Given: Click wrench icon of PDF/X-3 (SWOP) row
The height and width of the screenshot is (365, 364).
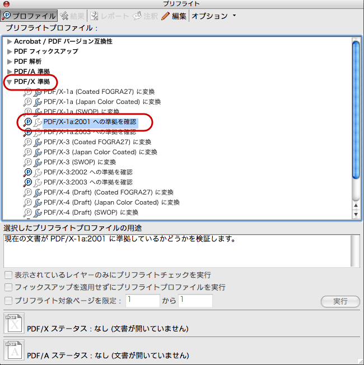Looking at the screenshot, I should (x=38, y=163).
